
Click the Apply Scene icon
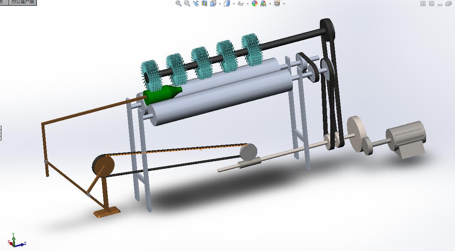pyautogui.click(x=263, y=3)
